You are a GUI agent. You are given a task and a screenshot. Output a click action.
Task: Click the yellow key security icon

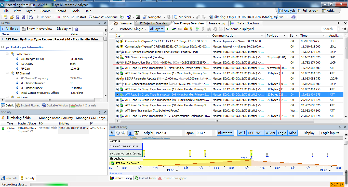(x=191, y=29)
